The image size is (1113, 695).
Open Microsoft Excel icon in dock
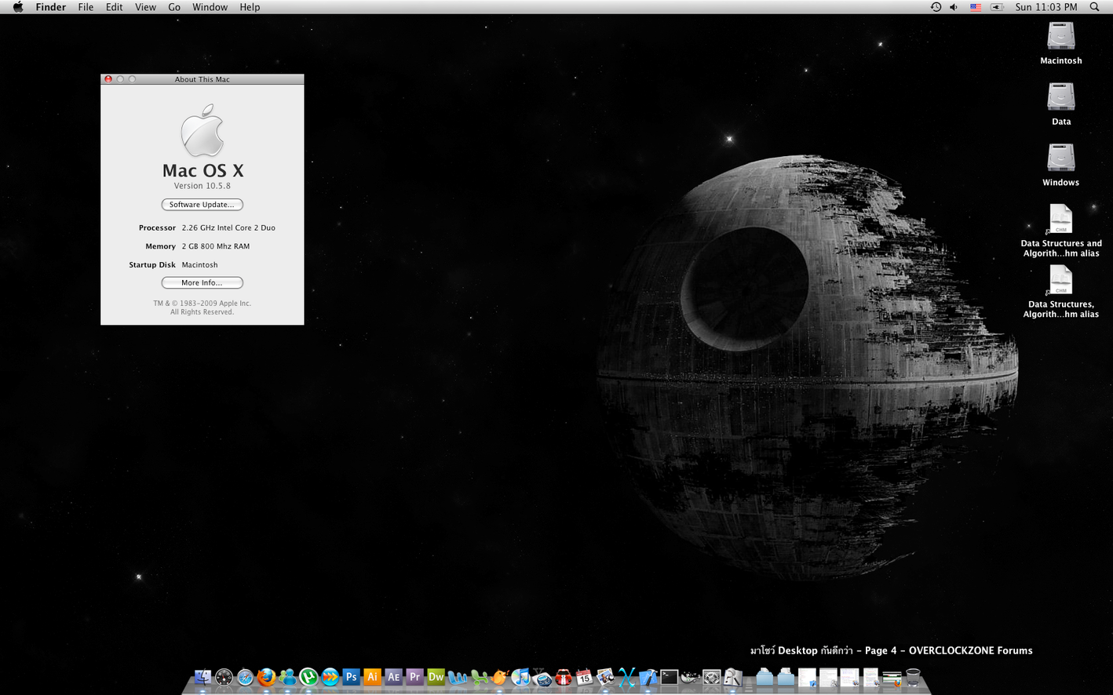(x=479, y=677)
